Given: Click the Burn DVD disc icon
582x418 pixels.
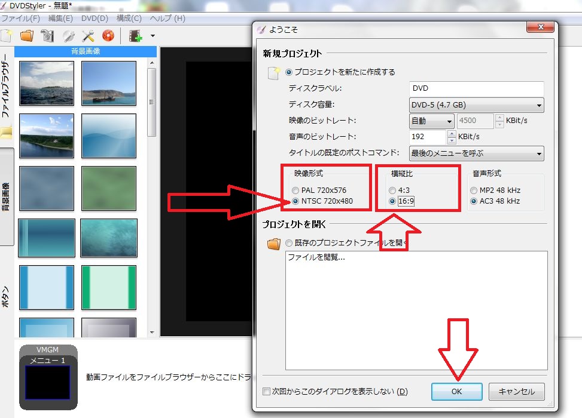Looking at the screenshot, I should [x=108, y=36].
